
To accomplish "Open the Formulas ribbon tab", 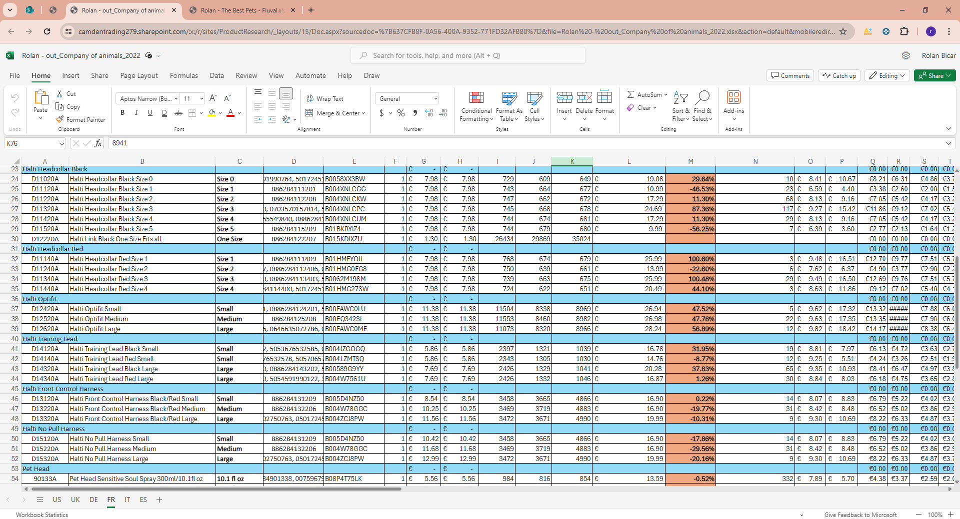I will point(183,75).
